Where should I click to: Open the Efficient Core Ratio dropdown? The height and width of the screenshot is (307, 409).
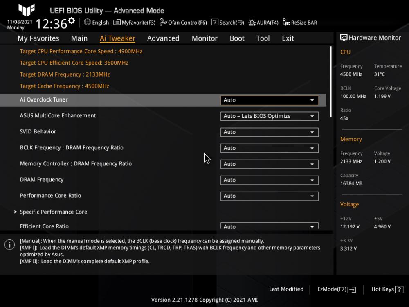269,226
